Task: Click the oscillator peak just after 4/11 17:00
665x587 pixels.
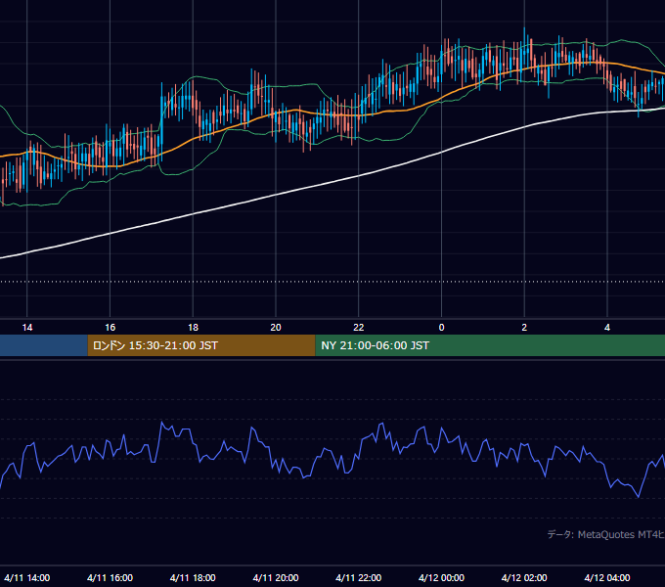Action: (161, 423)
